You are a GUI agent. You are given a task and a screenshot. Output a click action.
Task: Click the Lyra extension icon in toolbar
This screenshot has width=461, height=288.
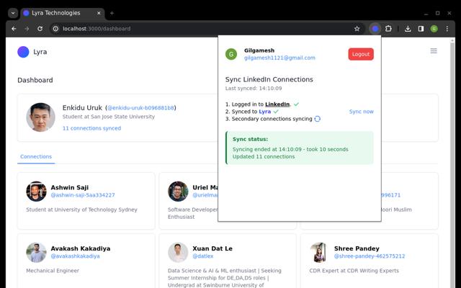point(375,29)
